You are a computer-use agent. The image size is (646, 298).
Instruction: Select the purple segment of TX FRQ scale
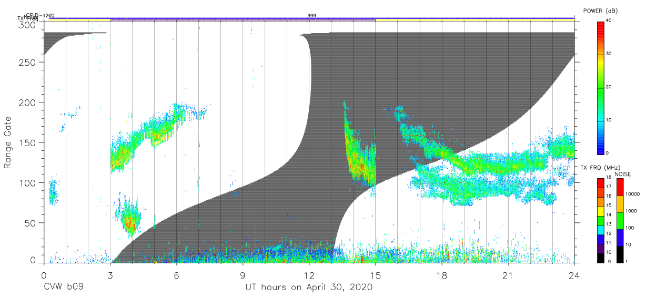pos(600,249)
